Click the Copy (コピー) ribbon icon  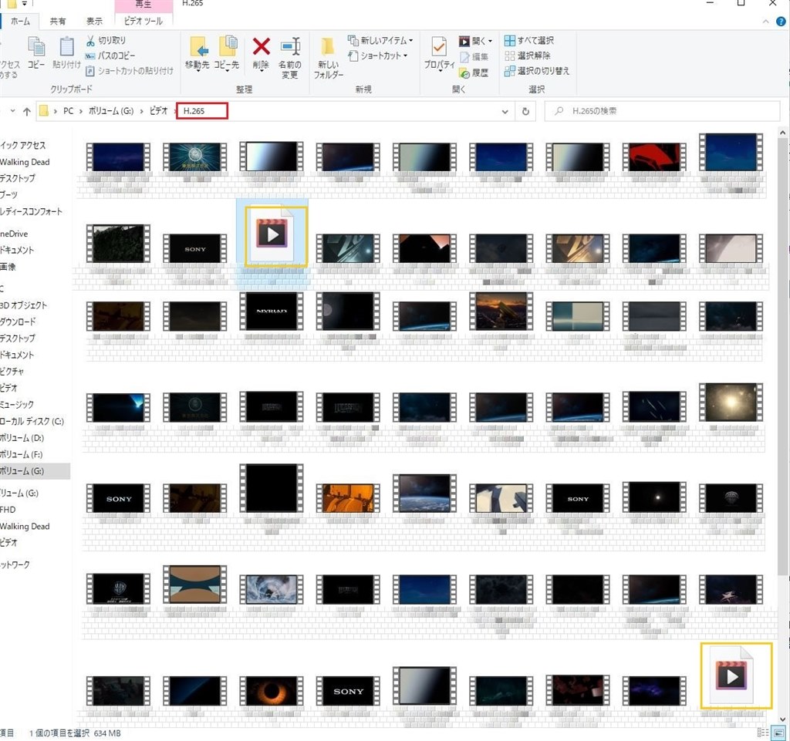coord(35,47)
